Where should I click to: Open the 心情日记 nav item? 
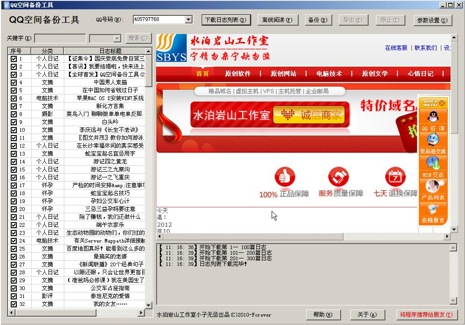(420, 74)
